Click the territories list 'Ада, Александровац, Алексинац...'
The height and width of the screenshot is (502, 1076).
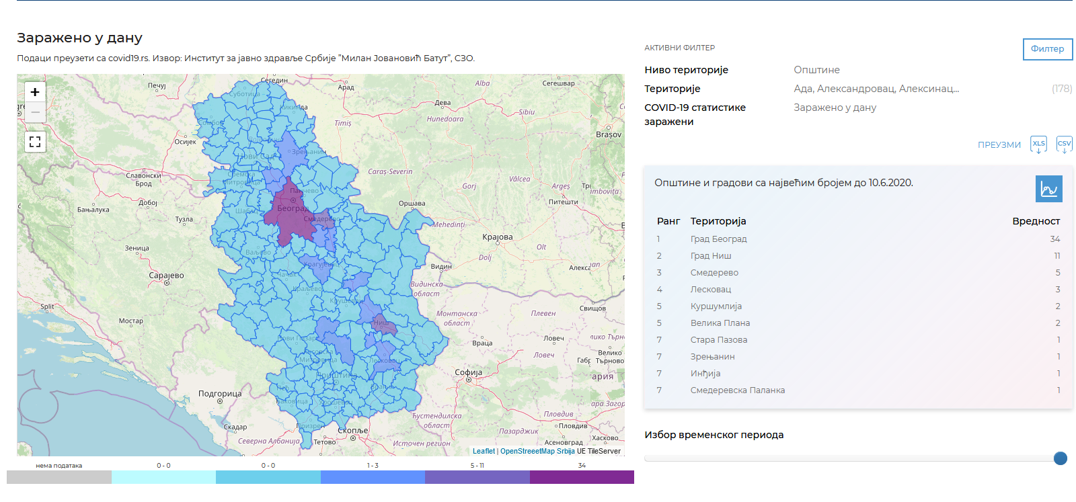[x=876, y=89]
